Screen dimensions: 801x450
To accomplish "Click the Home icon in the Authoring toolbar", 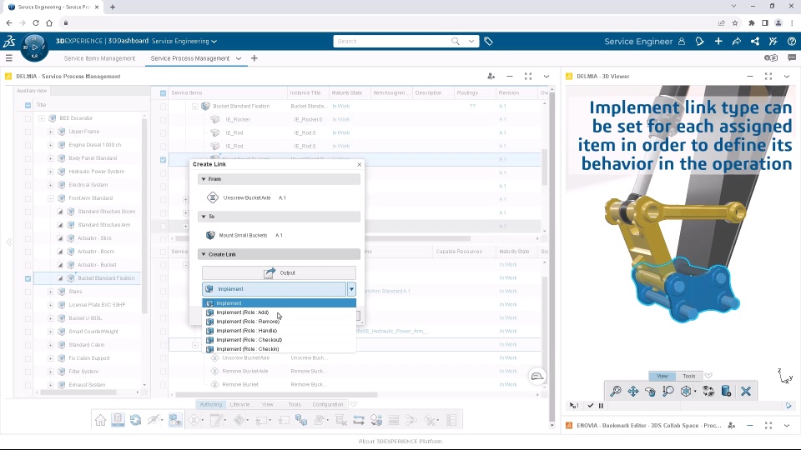I will (100, 420).
